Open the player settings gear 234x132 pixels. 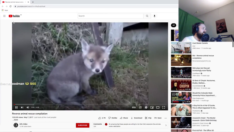pos(146,107)
